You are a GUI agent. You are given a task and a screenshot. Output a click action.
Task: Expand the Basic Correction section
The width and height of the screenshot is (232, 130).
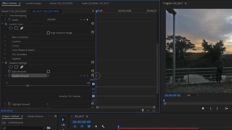tap(5, 37)
